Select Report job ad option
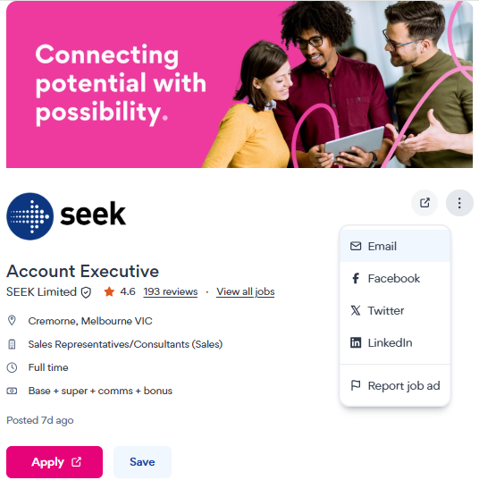The height and width of the screenshot is (497, 479). click(x=395, y=386)
